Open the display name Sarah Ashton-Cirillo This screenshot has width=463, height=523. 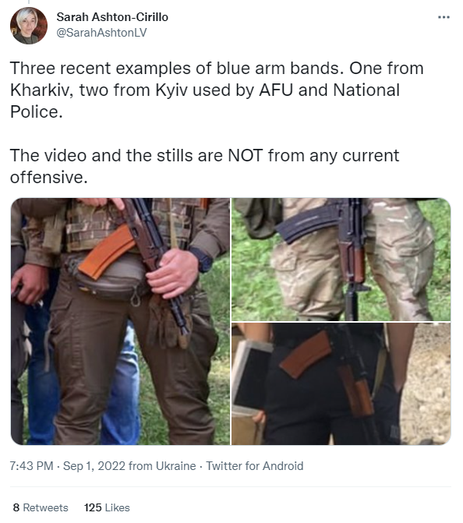click(x=112, y=17)
